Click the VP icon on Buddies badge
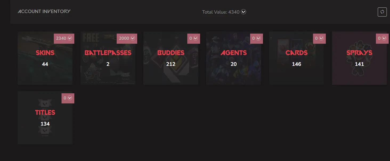 196,38
